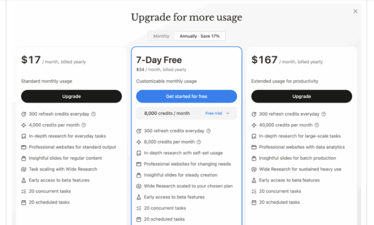Screen dimensions: 374x225
Task: Click the Free trial label in credits selector
Action: pos(214,113)
